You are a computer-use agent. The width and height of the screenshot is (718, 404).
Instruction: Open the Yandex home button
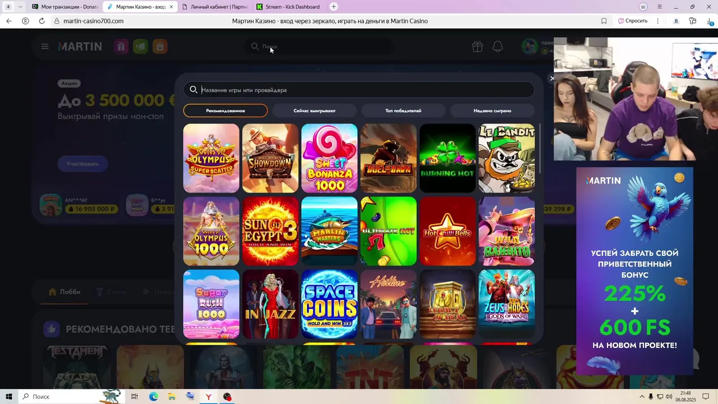(x=25, y=21)
